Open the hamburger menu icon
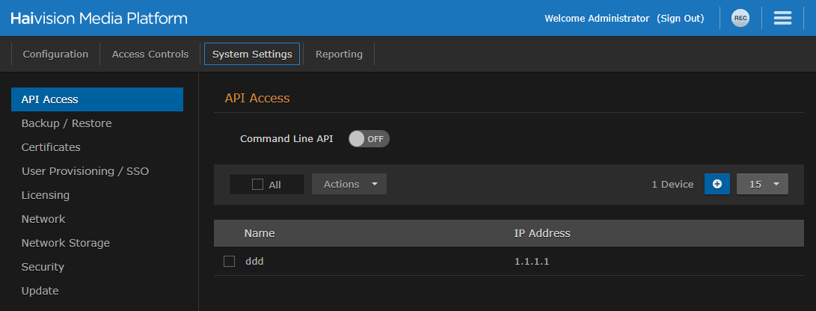The image size is (816, 311). [782, 19]
